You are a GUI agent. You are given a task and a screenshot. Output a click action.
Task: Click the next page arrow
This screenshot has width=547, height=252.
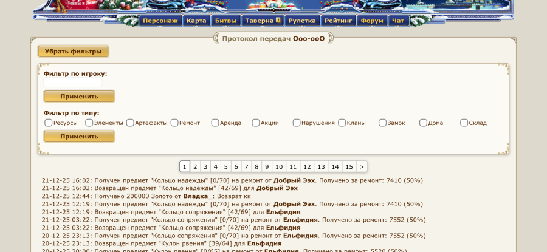click(x=362, y=166)
